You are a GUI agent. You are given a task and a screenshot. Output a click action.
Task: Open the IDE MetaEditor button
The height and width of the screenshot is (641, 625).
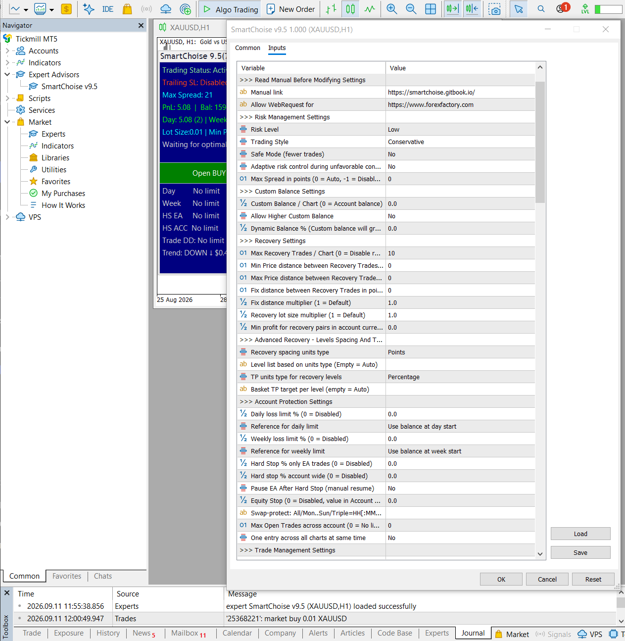108,9
